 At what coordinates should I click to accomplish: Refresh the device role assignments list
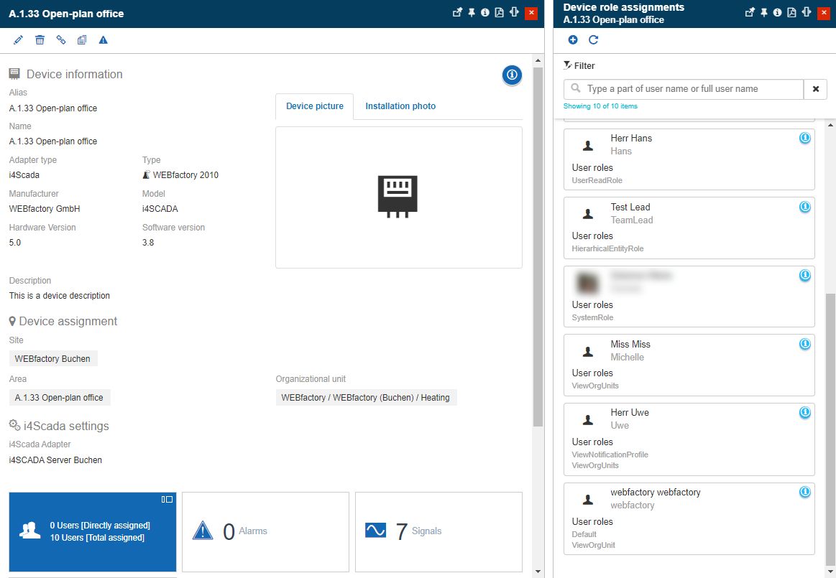(594, 40)
